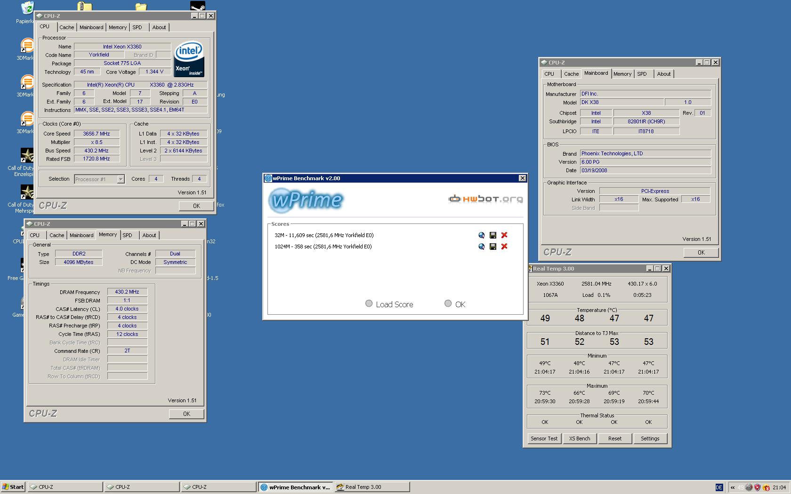The image size is (791, 494).
Task: Activate the Real Temp 3.00 taskbar button
Action: click(372, 487)
